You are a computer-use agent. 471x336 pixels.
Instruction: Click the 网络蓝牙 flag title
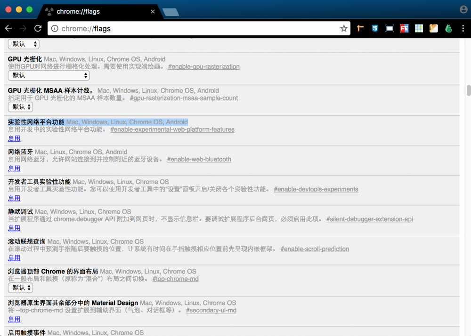coord(20,152)
